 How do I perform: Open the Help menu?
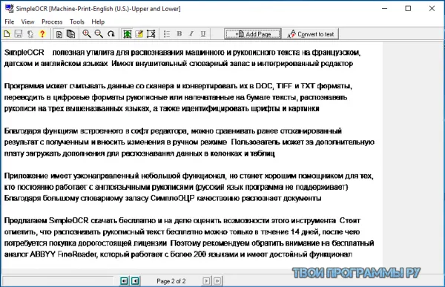(x=98, y=22)
